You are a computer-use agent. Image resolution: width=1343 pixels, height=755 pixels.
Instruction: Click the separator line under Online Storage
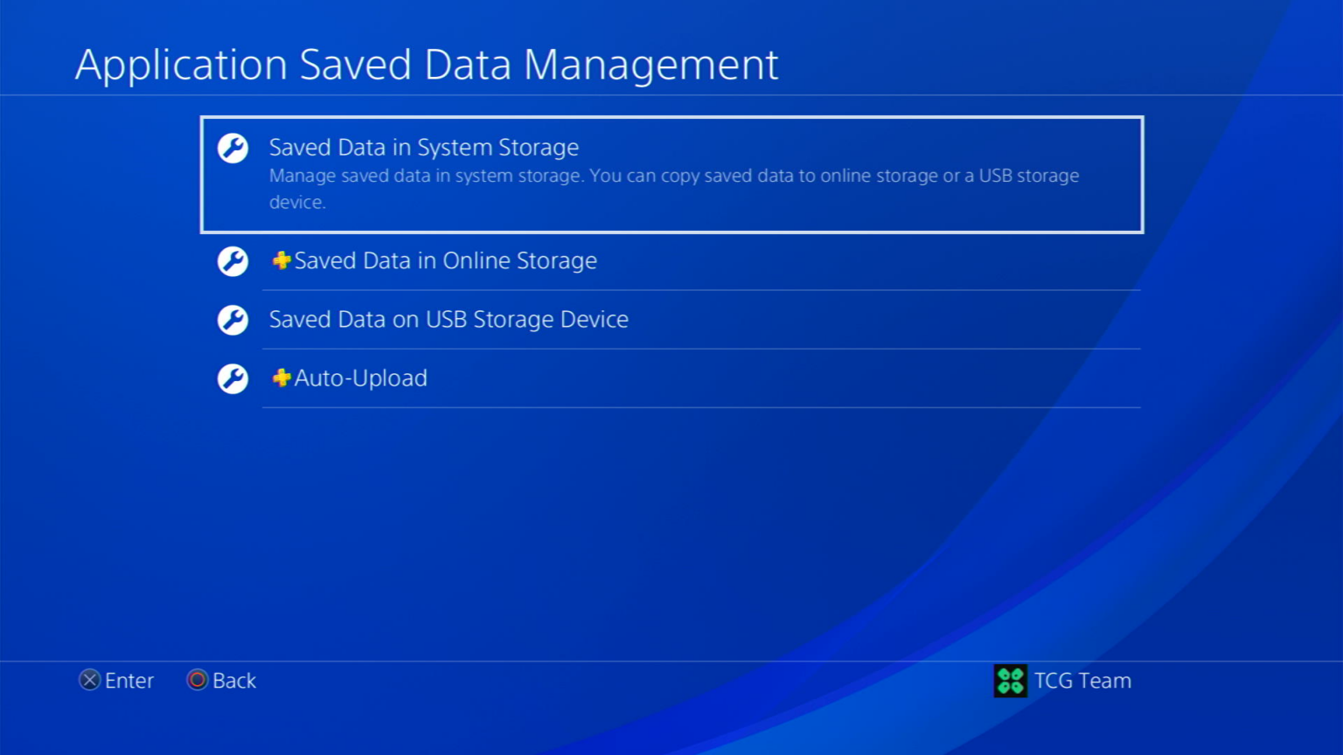point(699,290)
